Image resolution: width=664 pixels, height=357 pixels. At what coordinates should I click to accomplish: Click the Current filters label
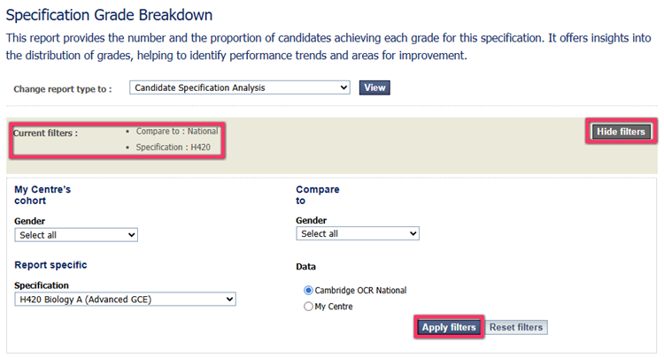coord(46,133)
